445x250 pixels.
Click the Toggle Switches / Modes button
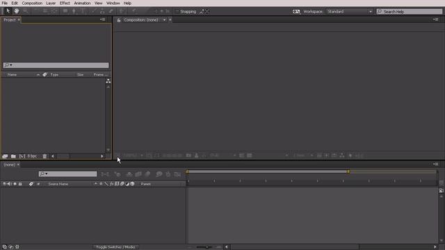click(x=116, y=247)
